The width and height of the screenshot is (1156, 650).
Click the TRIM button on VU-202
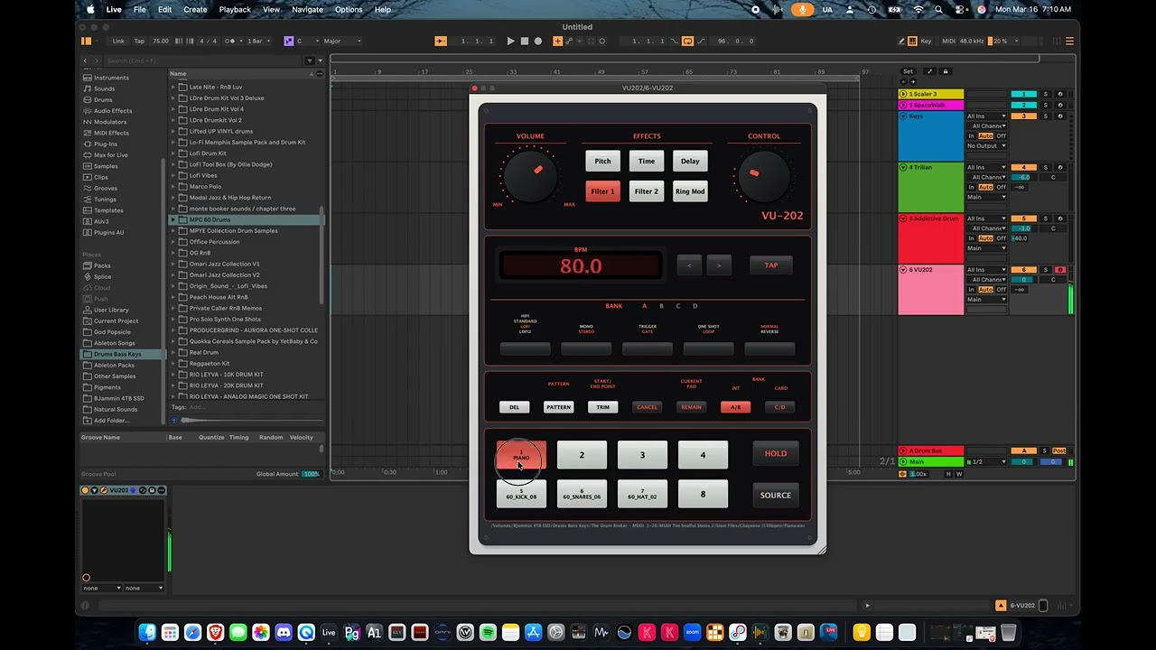(602, 407)
